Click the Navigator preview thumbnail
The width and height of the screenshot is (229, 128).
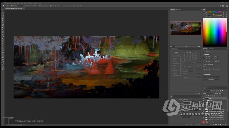pyautogui.click(x=185, y=28)
